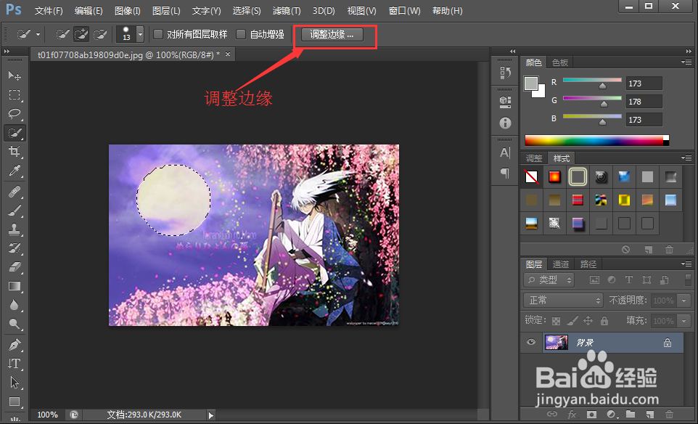Screen dimensions: 698x424
Task: Switch to the 通道 tab
Action: tap(560, 264)
